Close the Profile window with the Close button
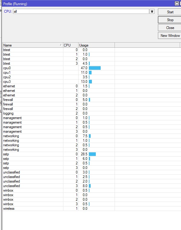This screenshot has width=181, height=230. click(170, 28)
